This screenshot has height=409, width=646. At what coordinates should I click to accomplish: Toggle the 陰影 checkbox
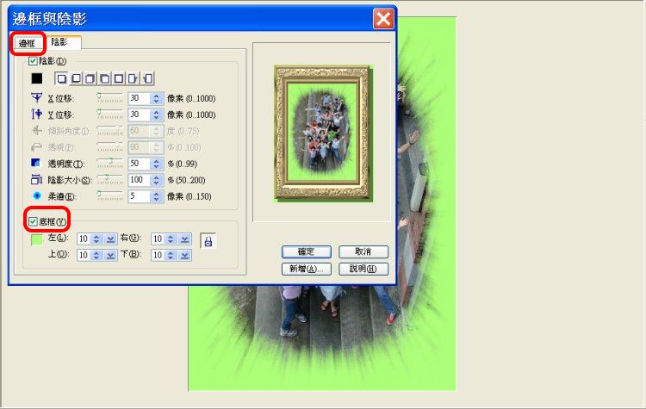point(34,61)
